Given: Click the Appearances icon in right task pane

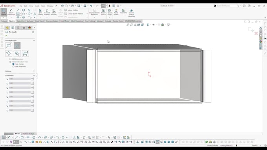Looking at the screenshot, I should (261, 42).
